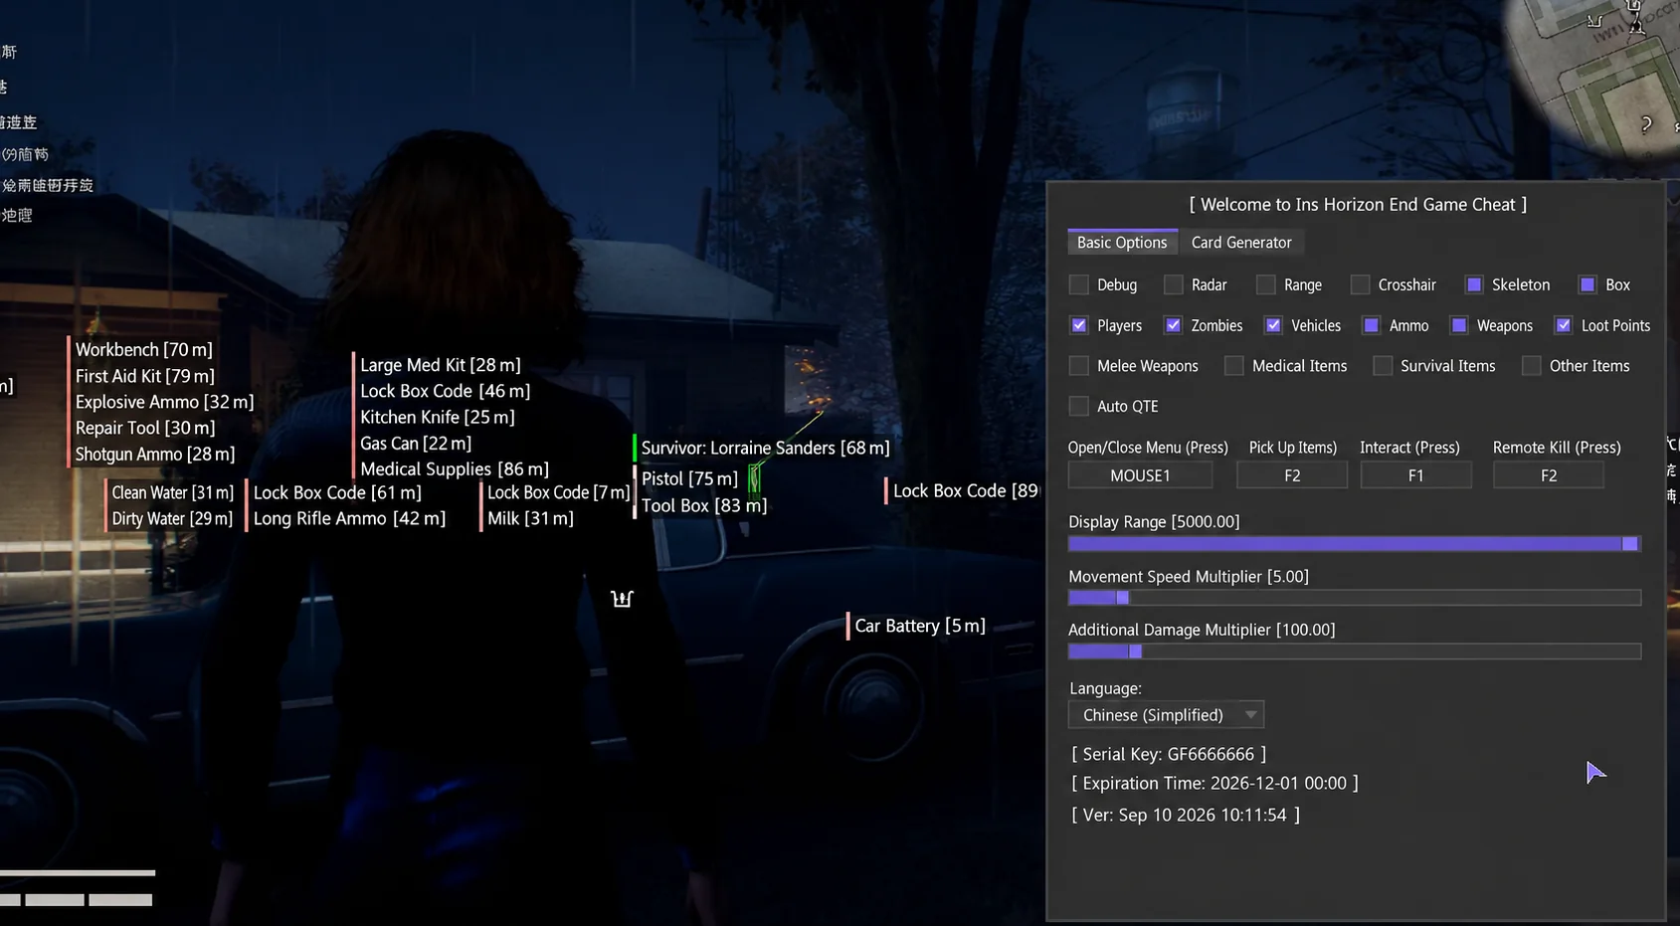Viewport: 1680px width, 926px height.
Task: Change the Remote Kill F2 keybind
Action: point(1549,475)
